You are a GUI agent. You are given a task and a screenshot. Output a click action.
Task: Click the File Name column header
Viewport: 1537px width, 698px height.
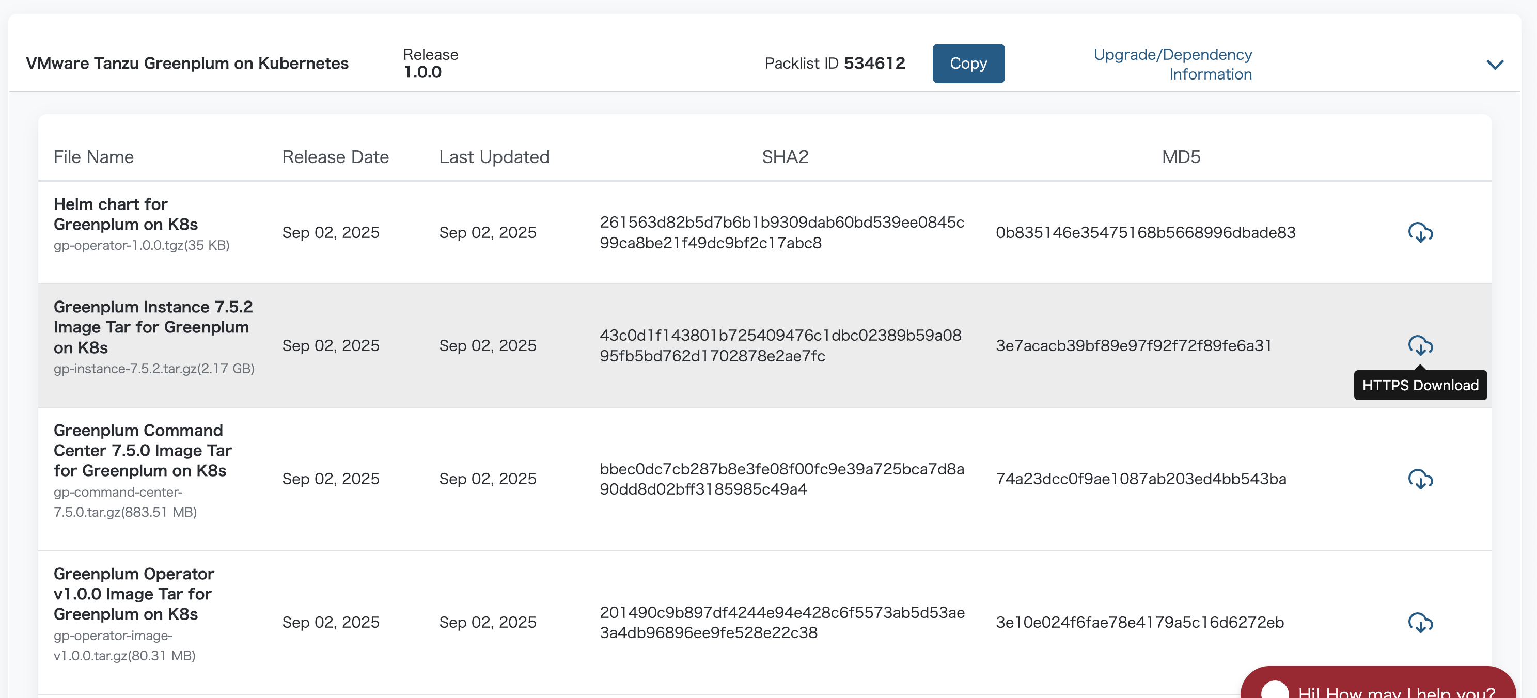pyautogui.click(x=93, y=157)
